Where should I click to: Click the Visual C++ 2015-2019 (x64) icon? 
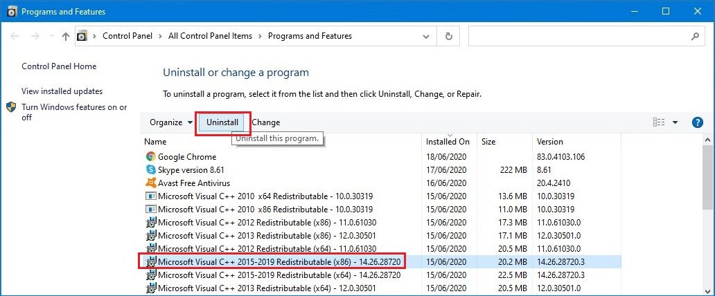point(150,275)
